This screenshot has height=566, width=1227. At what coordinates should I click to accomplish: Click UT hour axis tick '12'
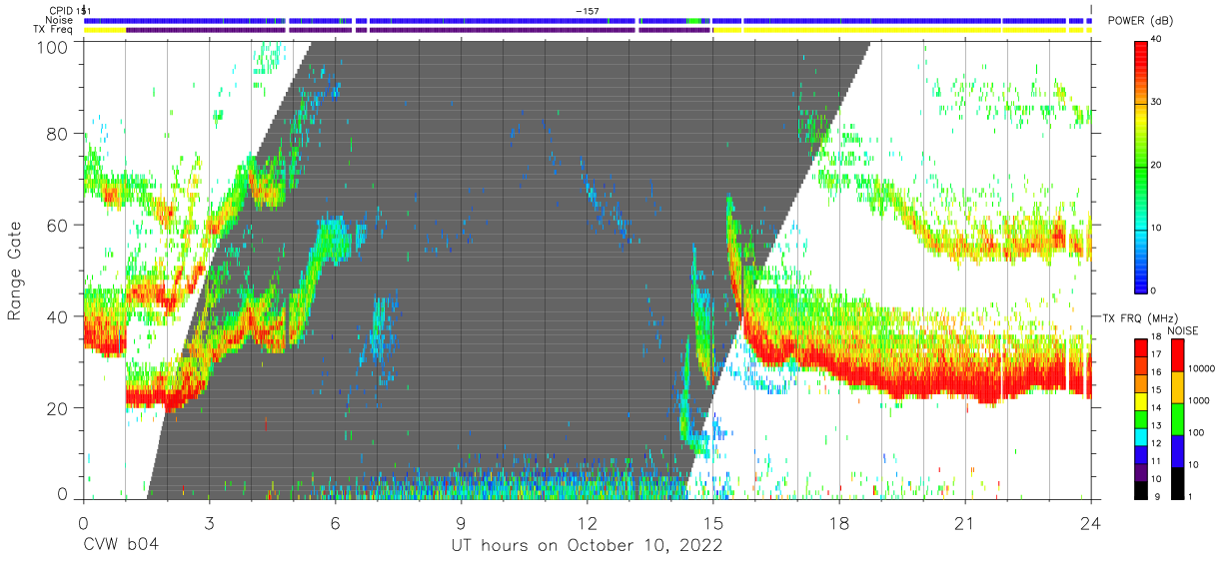(587, 523)
